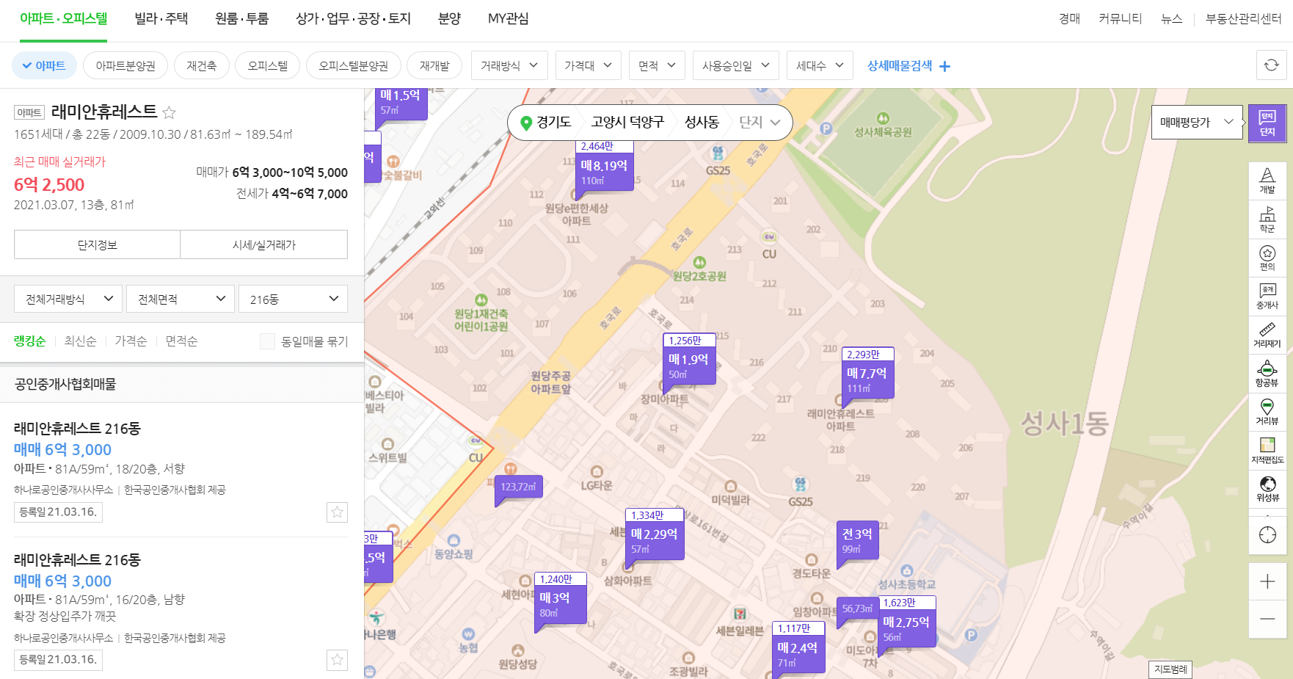Show 학군 school district overlay
1293x679 pixels.
coord(1267,219)
